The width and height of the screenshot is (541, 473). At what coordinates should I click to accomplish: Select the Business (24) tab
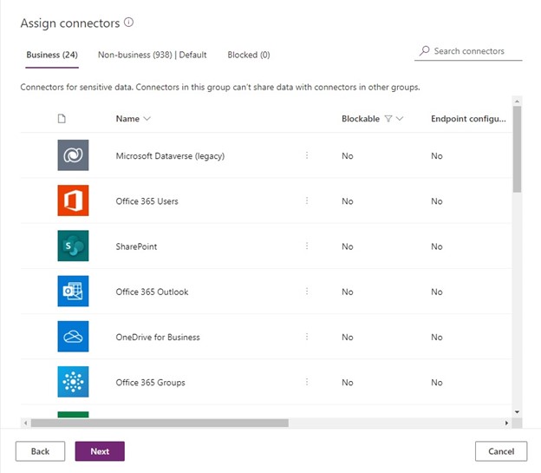[x=52, y=55]
